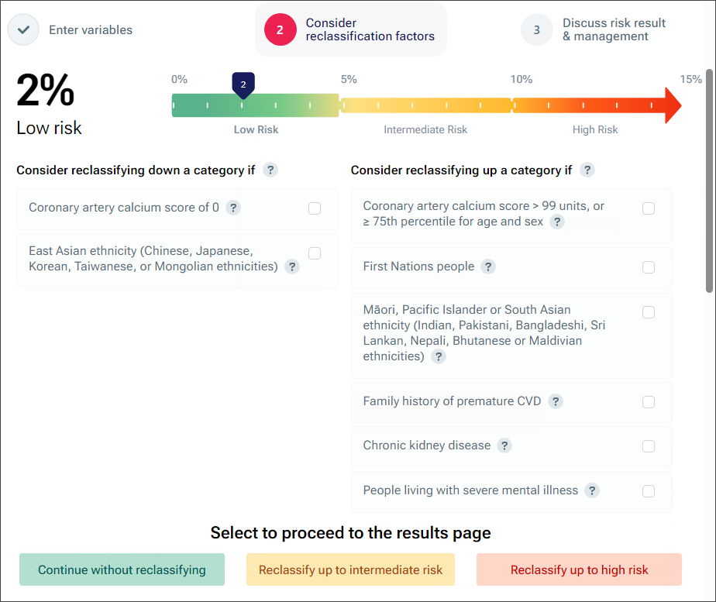Image resolution: width=716 pixels, height=602 pixels.
Task: Open help for calcium score above 99 units
Action: [x=557, y=222]
